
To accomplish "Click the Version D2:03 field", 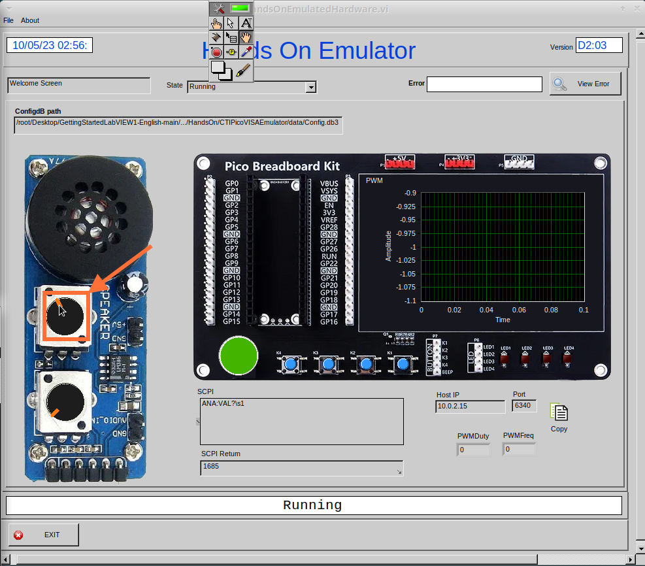I will (599, 45).
